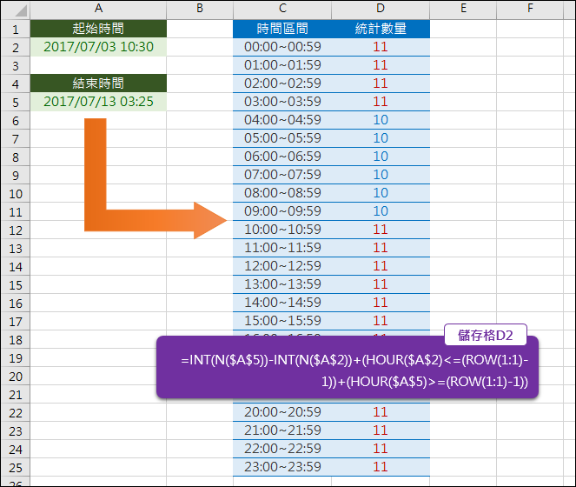Screen dimensions: 576x487
Task: Select the 01:00~01:59 cell
Action: 282,65
